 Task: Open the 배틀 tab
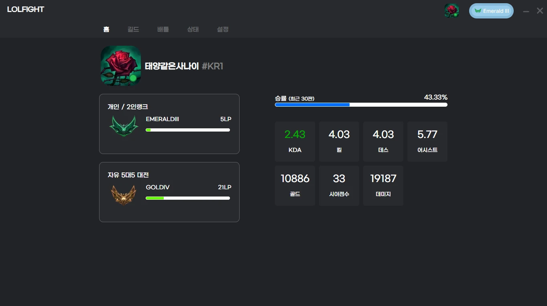click(x=163, y=29)
